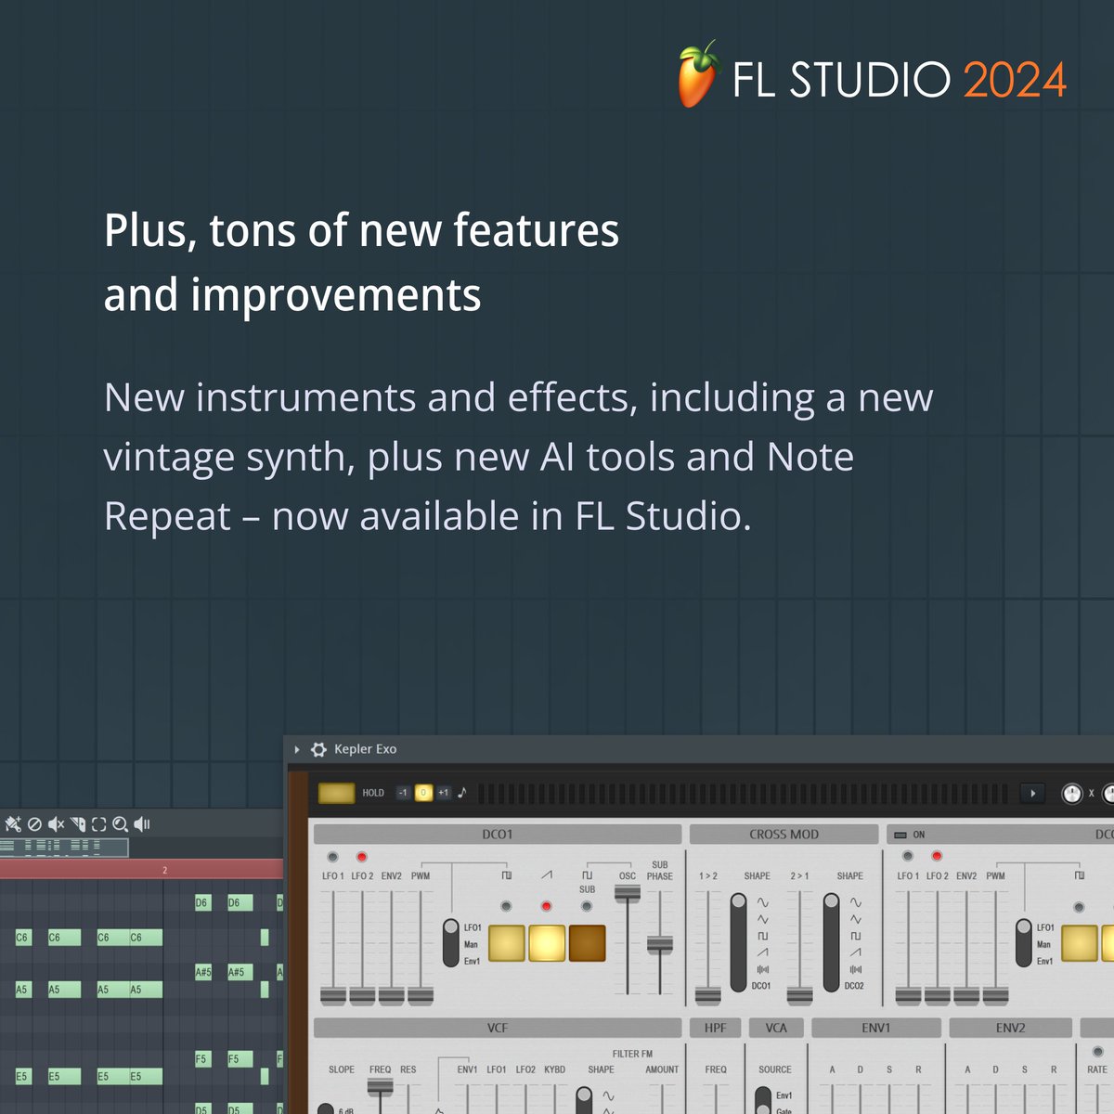This screenshot has width=1114, height=1114.
Task: Toggle DCO1 red LFO 2 indicator LED
Action: coord(362,856)
